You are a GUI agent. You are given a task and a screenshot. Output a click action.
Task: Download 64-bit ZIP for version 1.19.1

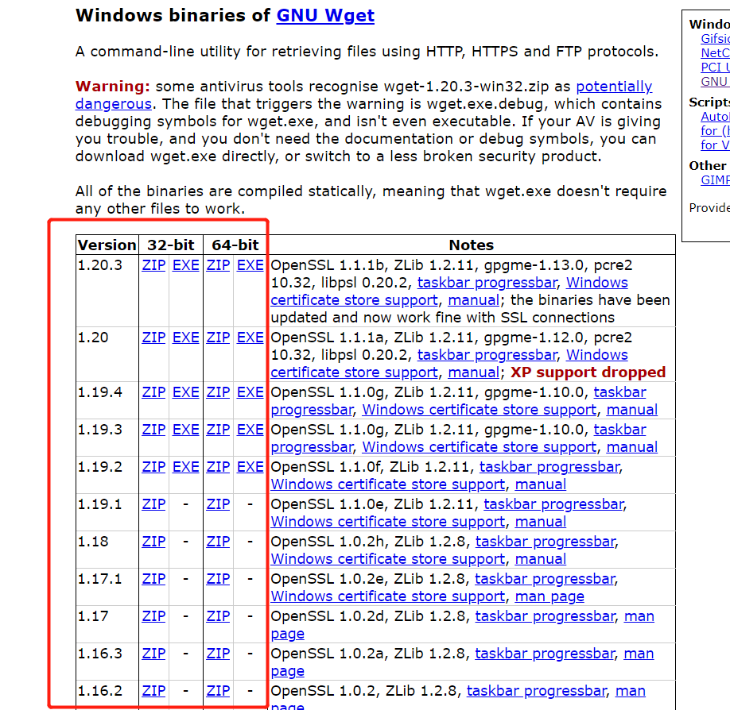(x=218, y=504)
